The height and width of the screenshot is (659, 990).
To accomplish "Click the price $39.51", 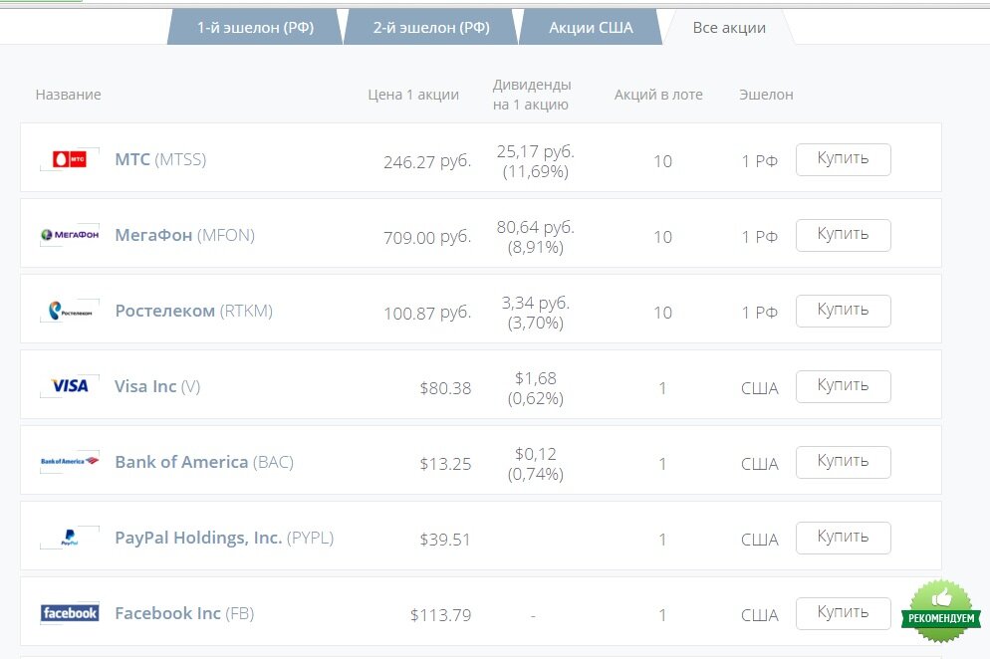I will click(x=445, y=540).
